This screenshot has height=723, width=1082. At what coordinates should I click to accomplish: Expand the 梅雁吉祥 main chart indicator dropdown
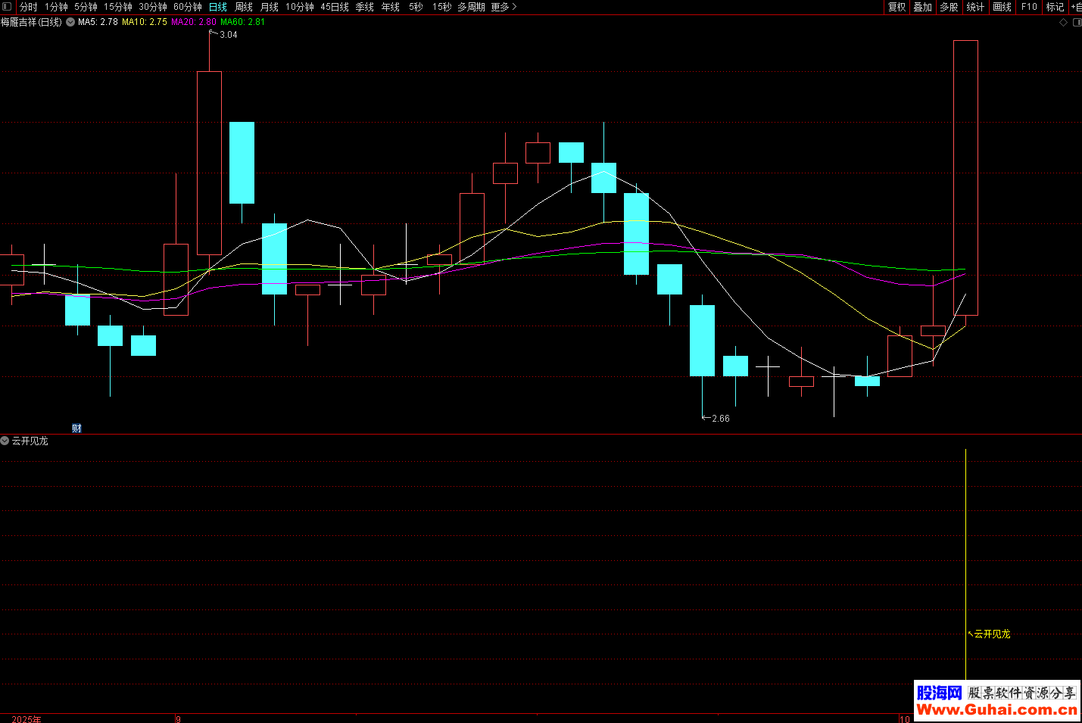[x=70, y=22]
